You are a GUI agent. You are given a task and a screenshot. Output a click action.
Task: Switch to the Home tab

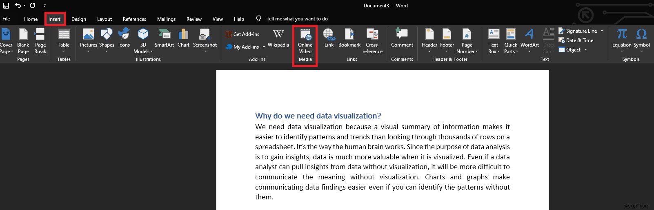tap(31, 19)
